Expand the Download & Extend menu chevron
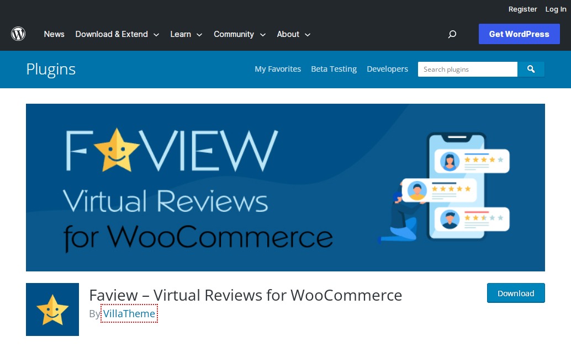The image size is (571, 347). [x=156, y=35]
